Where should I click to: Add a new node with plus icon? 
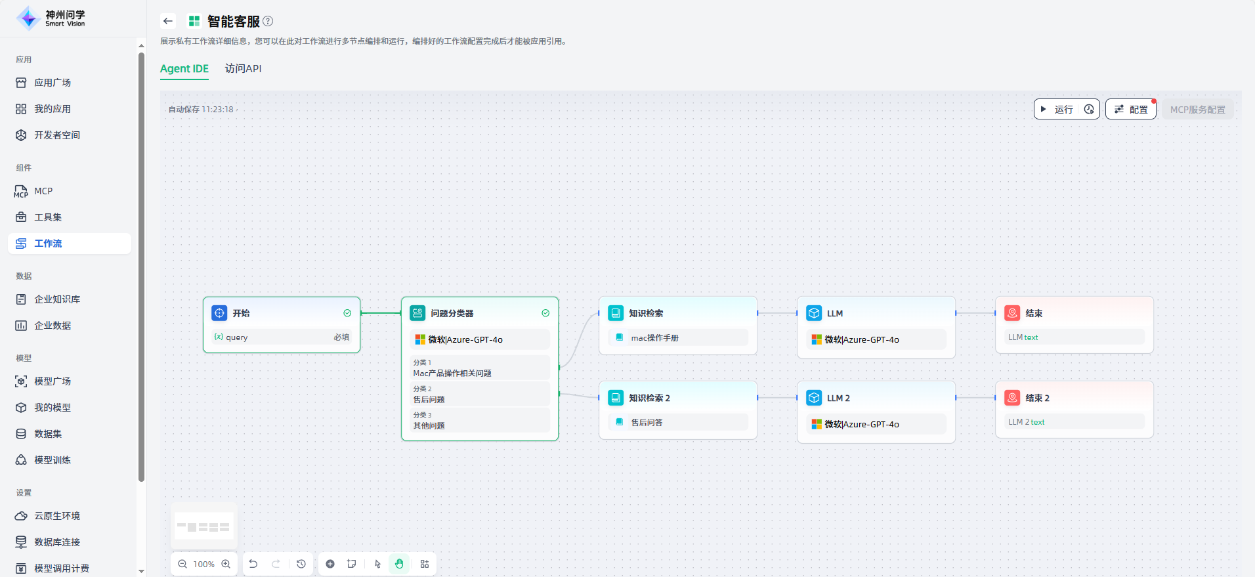(330, 564)
